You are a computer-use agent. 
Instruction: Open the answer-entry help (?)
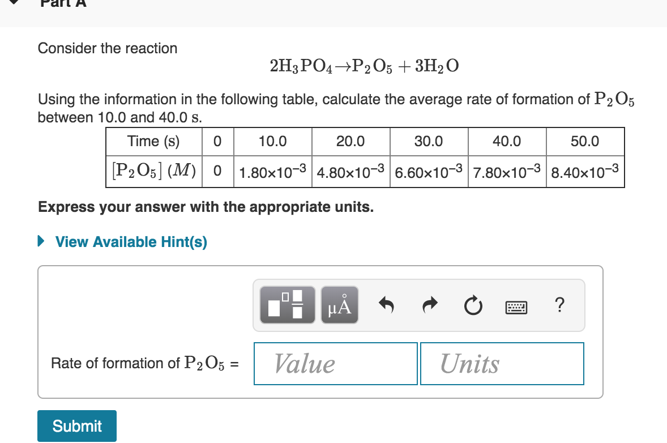click(x=559, y=305)
